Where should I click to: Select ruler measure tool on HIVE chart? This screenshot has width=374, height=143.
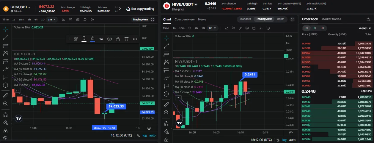166,105
